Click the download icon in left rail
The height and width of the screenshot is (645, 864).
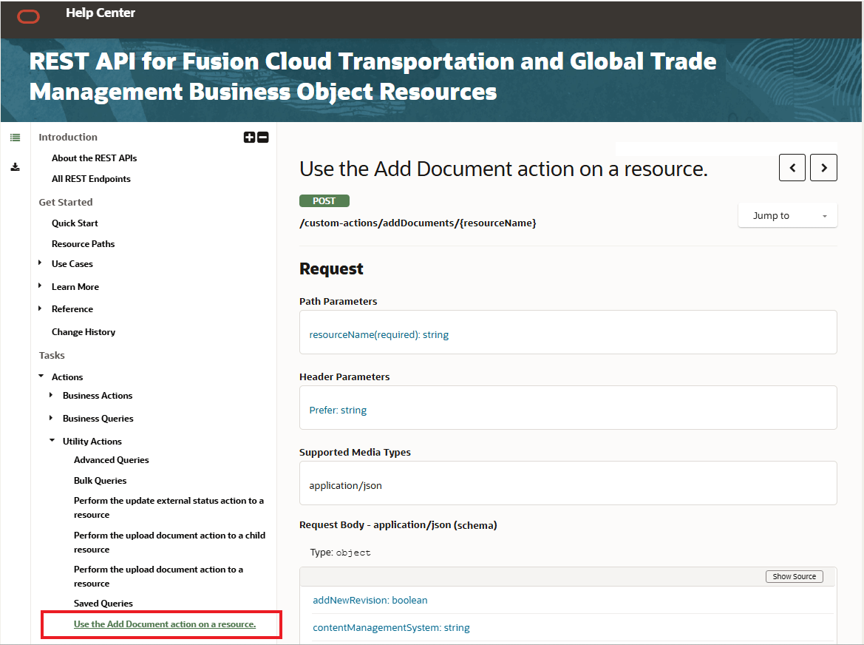(16, 167)
